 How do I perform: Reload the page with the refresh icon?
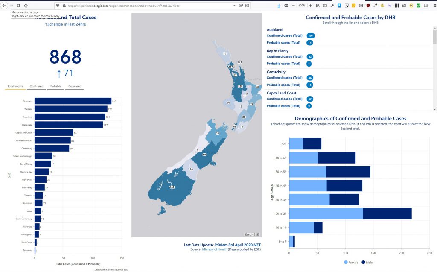pyautogui.click(x=19, y=6)
